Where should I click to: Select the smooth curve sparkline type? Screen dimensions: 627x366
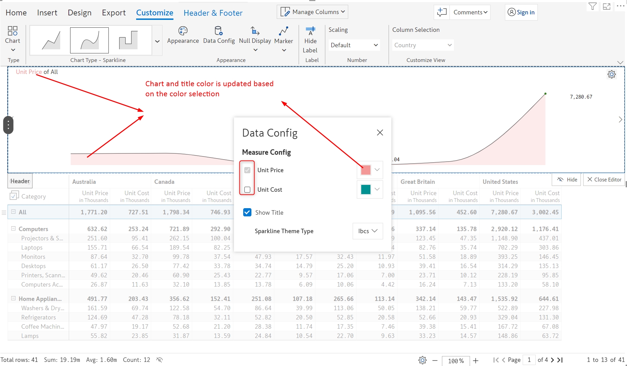[89, 40]
